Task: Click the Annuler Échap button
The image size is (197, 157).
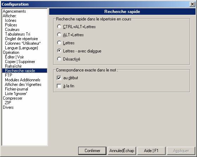Action: point(122,151)
